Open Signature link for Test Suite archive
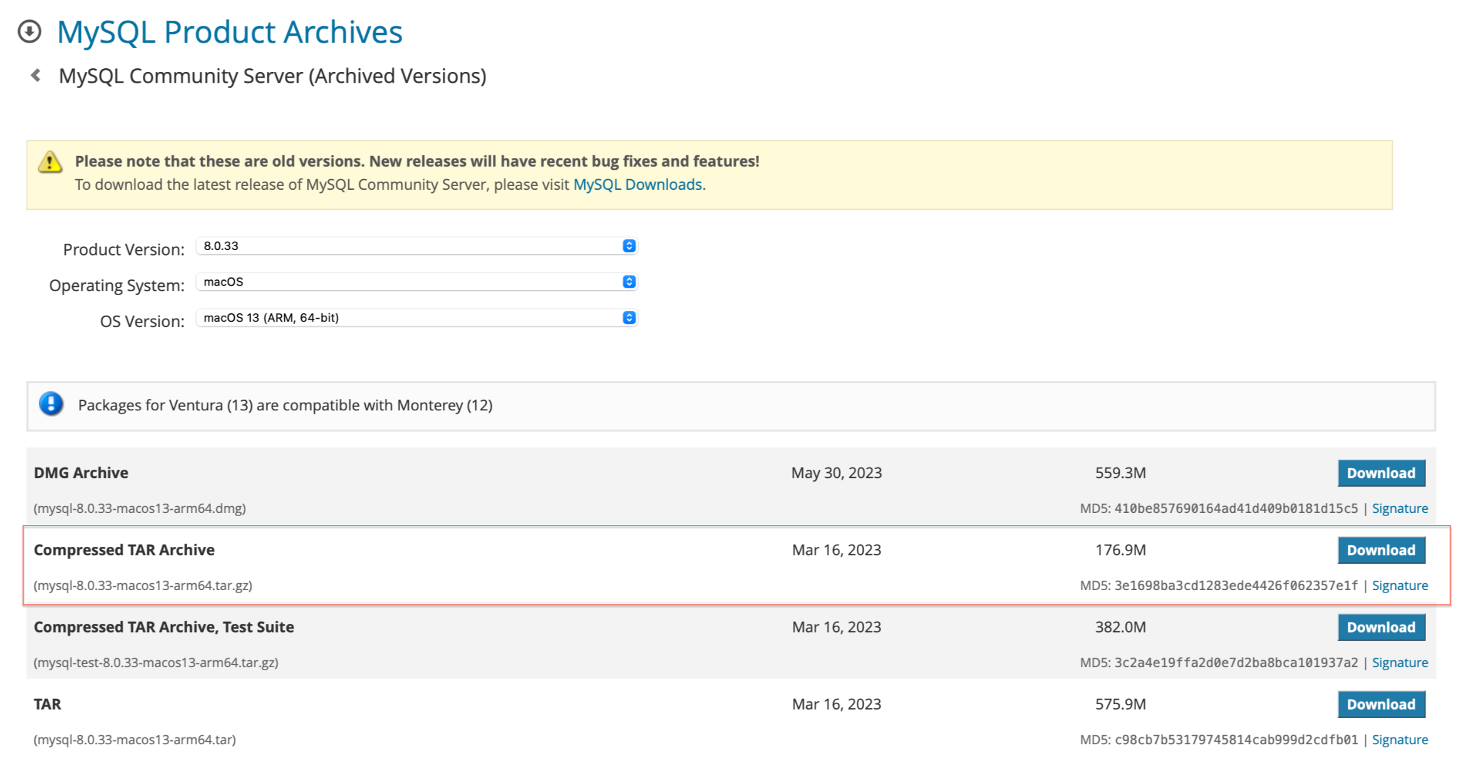Screen dimensions: 1483x766 (1400, 663)
